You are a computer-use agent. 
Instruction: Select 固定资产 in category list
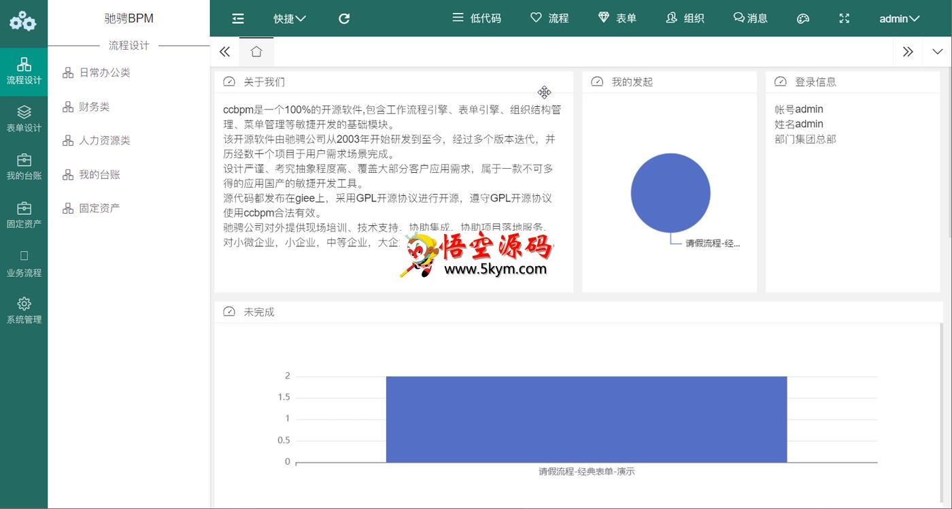[99, 208]
